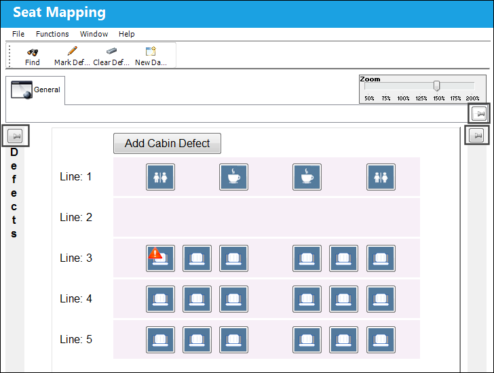The height and width of the screenshot is (373, 494).
Task: Select the fourth seat in Line 4
Action: (307, 299)
